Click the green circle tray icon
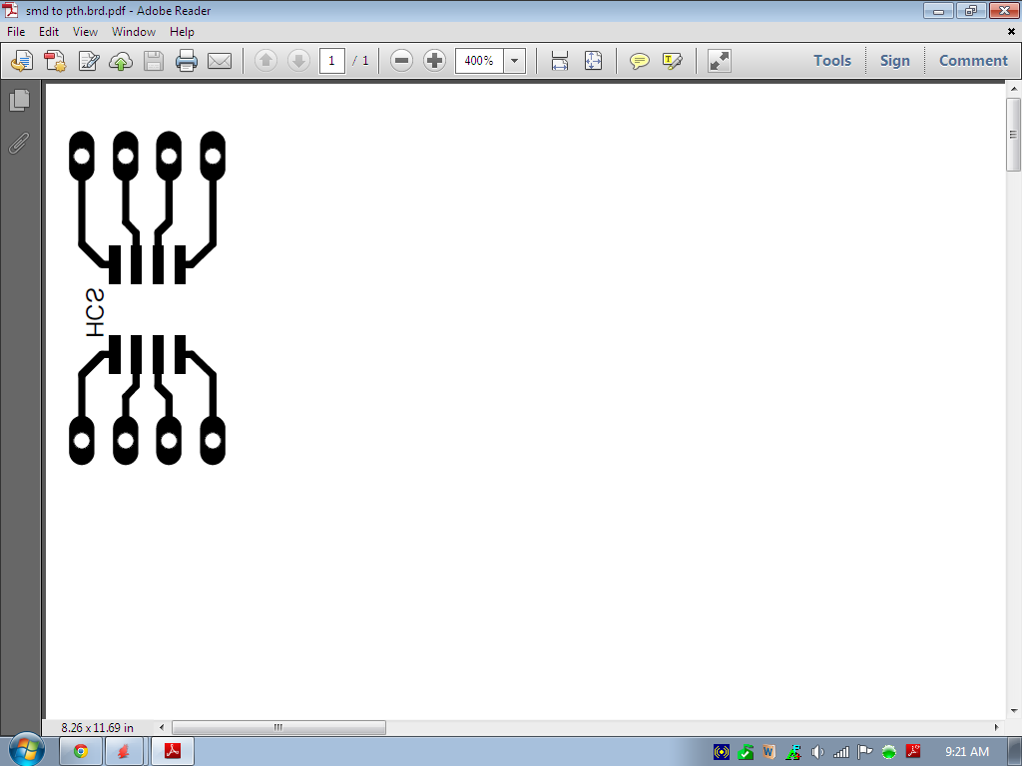The height and width of the screenshot is (766, 1022). [x=889, y=752]
